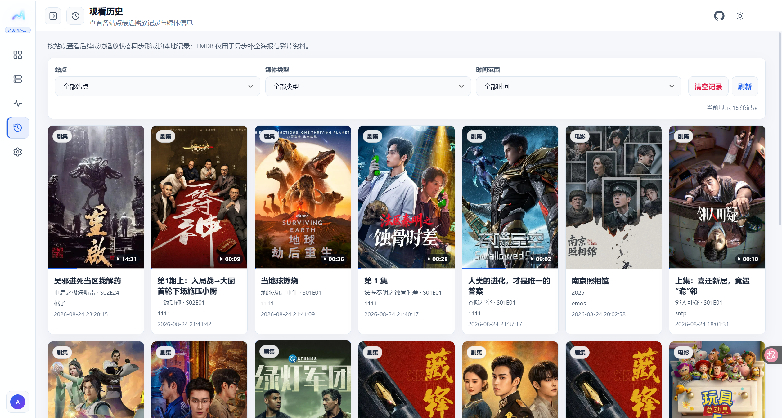The width and height of the screenshot is (782, 418).
Task: Click the 刷新 button
Action: (745, 87)
